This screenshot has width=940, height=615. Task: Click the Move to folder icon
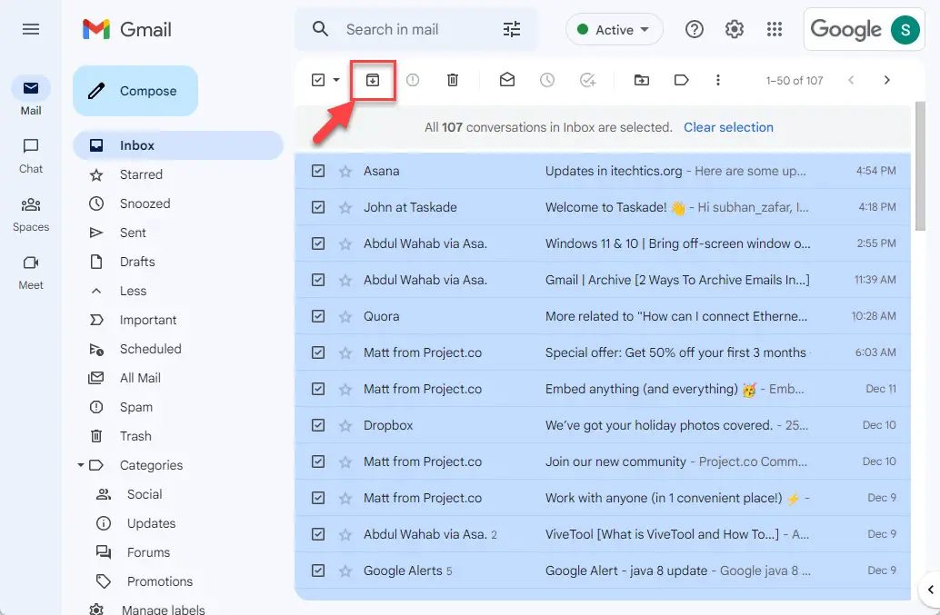point(642,80)
